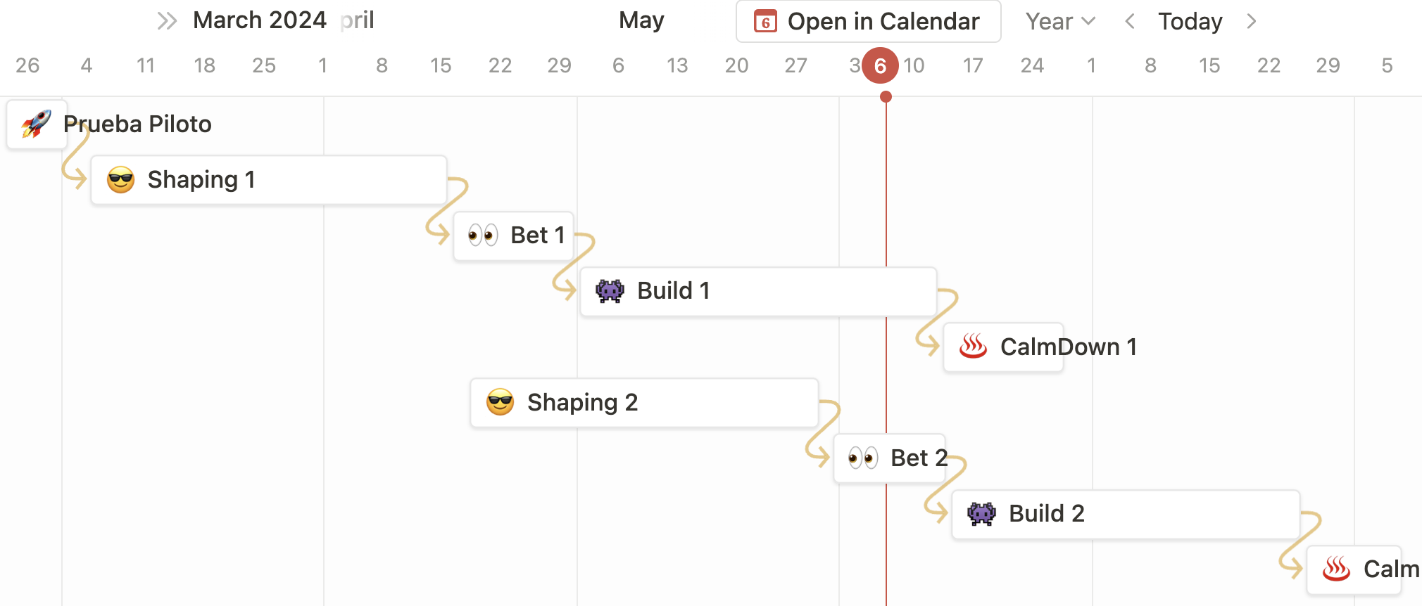Click the red current-date marker 6
This screenshot has height=606, width=1422.
pos(881,65)
